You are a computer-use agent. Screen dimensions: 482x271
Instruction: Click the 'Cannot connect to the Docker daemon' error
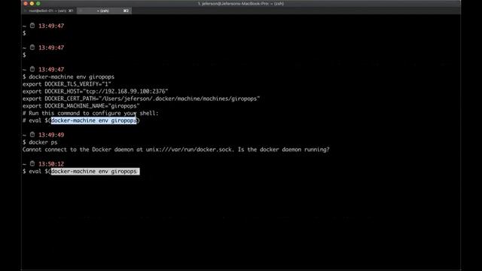[x=175, y=150]
